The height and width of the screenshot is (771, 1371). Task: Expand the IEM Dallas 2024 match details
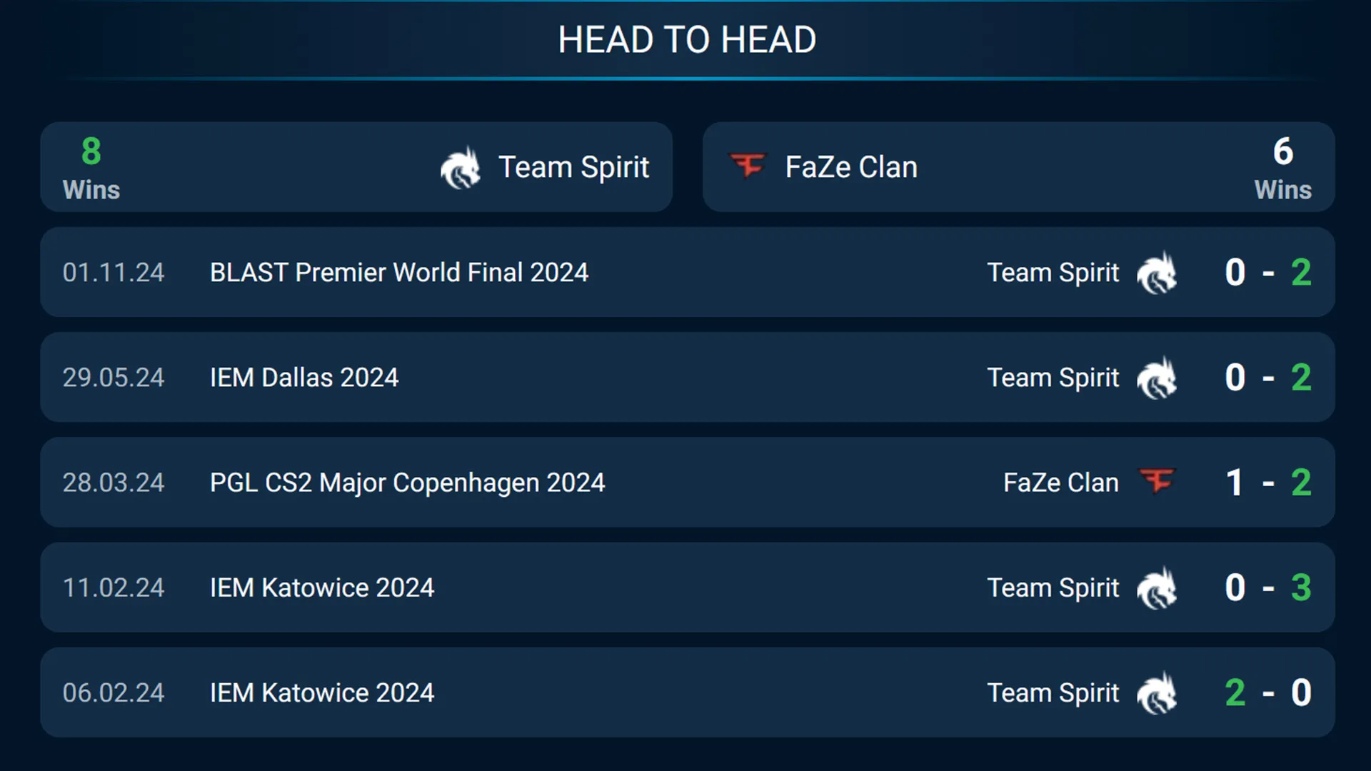pos(685,377)
